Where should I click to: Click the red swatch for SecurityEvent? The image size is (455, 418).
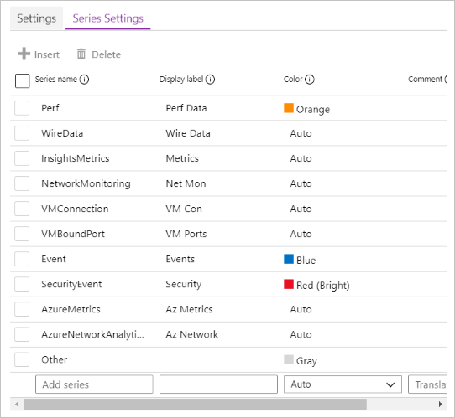point(289,284)
